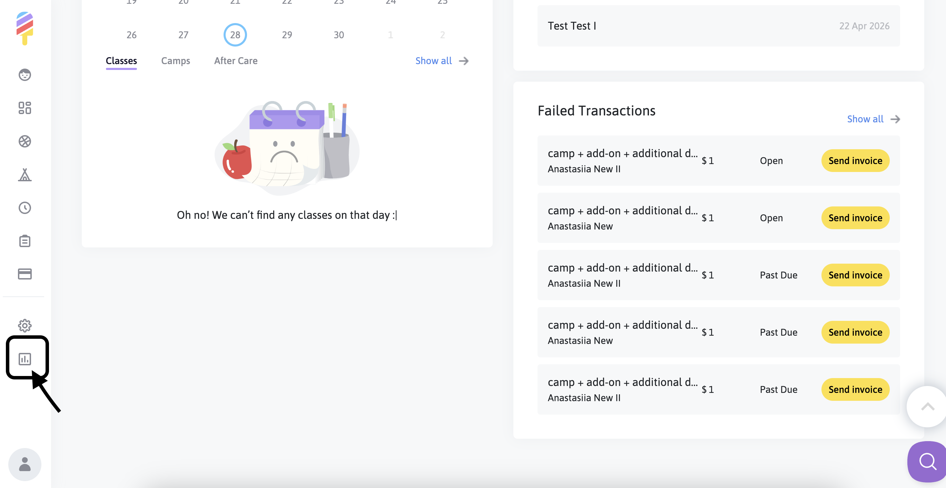Switch to the After Care tab

(x=236, y=61)
